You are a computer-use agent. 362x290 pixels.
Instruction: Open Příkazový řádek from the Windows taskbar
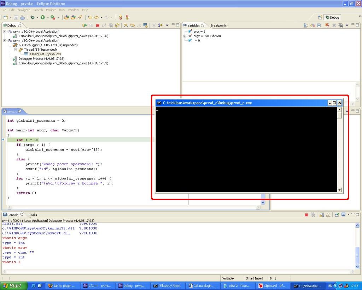(167, 286)
